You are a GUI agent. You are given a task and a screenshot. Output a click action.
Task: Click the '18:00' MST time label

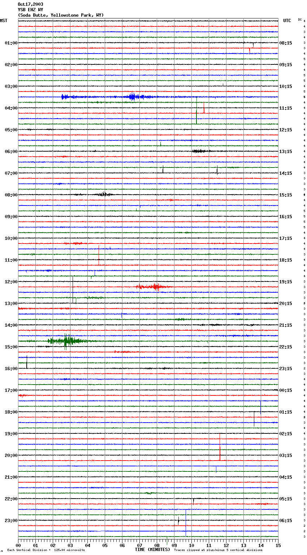11,412
